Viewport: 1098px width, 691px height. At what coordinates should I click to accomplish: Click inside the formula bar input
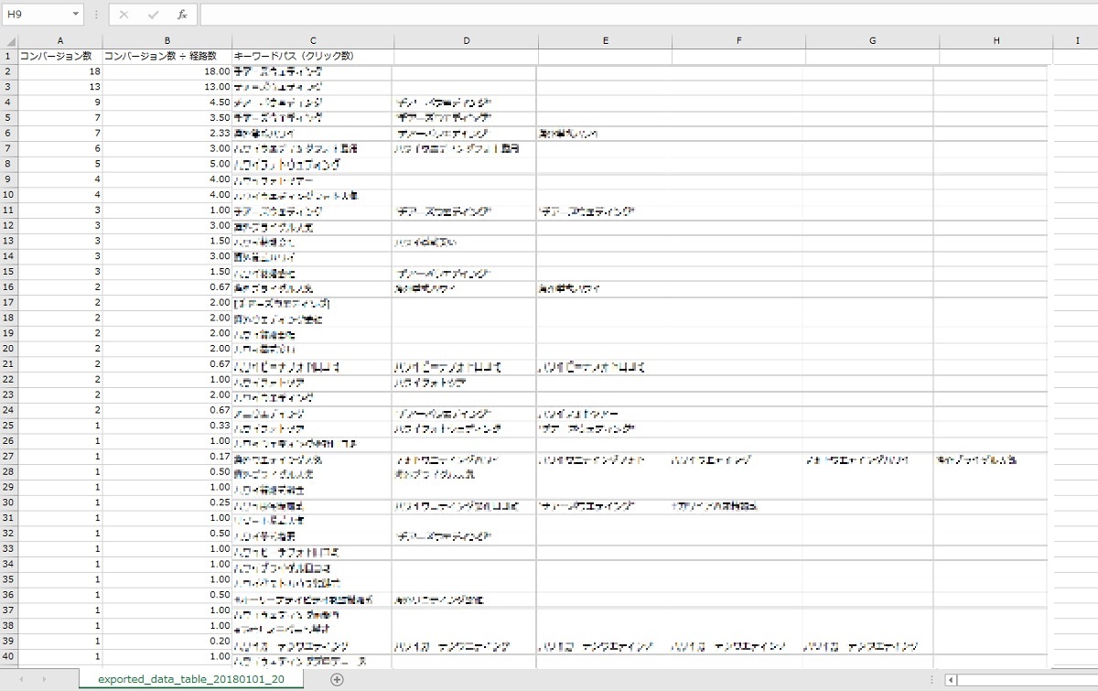click(648, 15)
